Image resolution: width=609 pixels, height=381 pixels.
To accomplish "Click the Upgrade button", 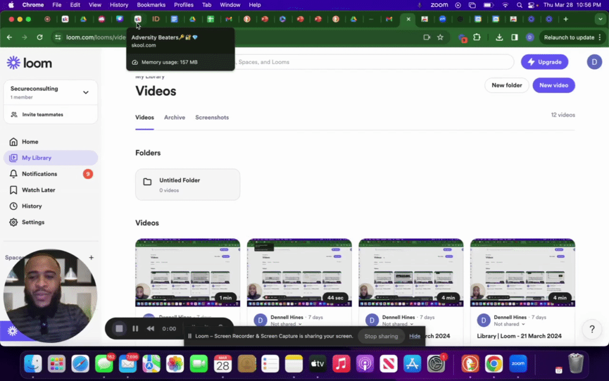I will [x=545, y=62].
